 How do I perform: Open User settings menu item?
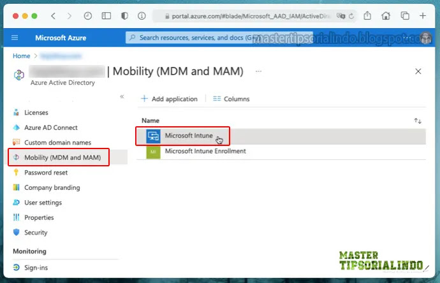point(43,203)
